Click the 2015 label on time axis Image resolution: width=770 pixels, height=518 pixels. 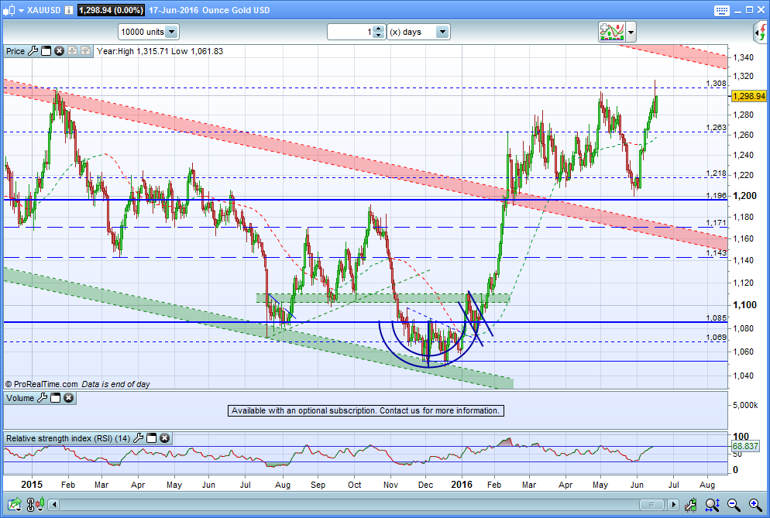32,484
